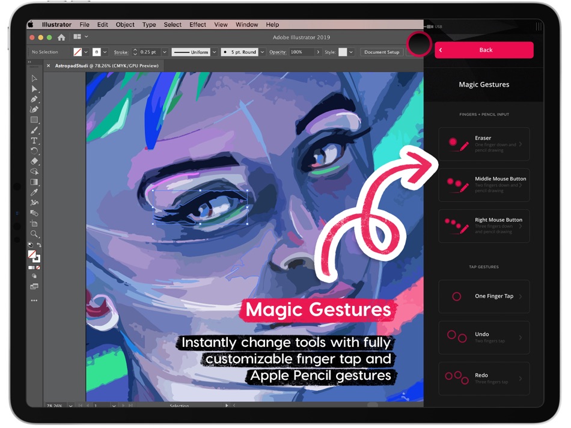Open the Object menu
571x428 pixels.
click(x=125, y=25)
